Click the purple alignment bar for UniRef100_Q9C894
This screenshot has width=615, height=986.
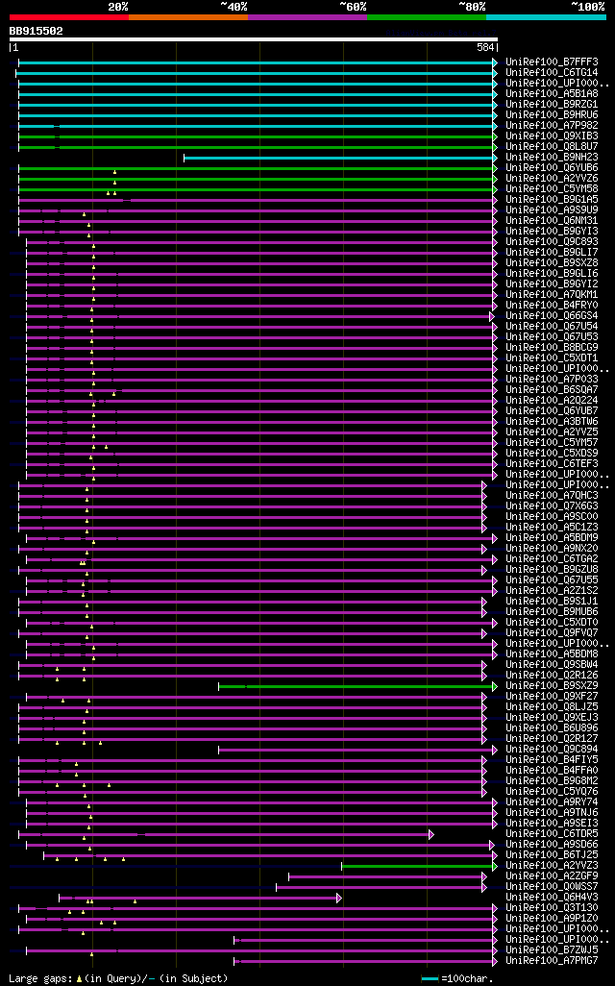tap(357, 751)
